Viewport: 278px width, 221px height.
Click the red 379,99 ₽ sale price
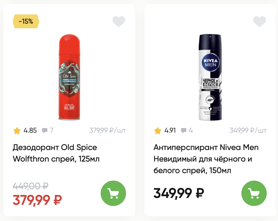(x=37, y=199)
